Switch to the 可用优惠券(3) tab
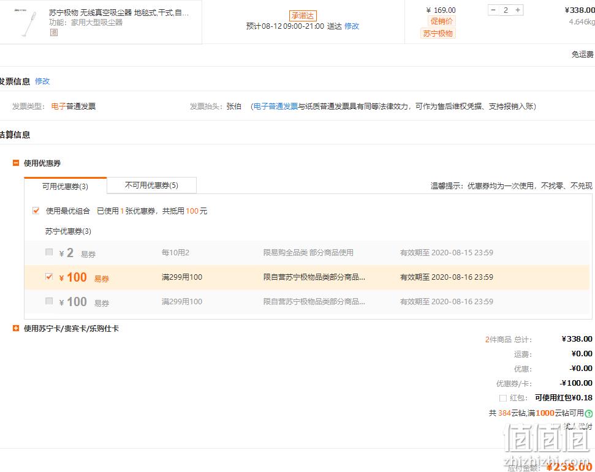 click(x=66, y=185)
